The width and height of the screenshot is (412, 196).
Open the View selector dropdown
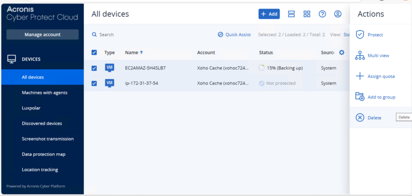(346, 34)
